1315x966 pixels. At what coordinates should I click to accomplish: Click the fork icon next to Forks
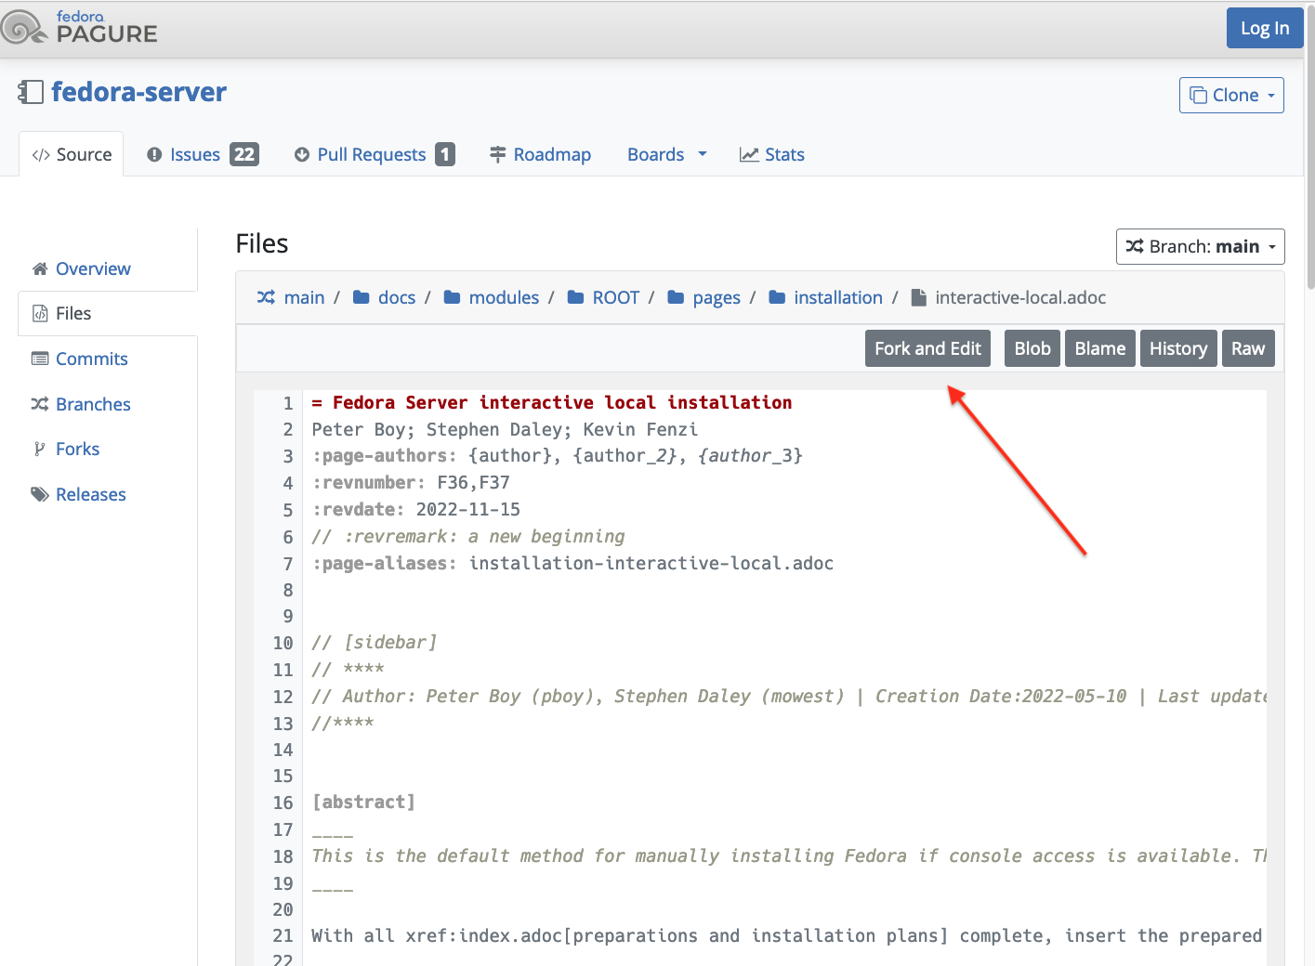pos(40,450)
